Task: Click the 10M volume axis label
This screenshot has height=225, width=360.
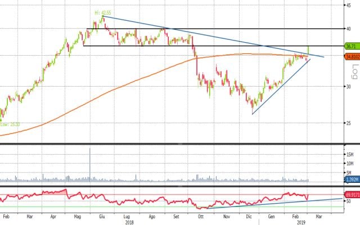Action: [350, 164]
